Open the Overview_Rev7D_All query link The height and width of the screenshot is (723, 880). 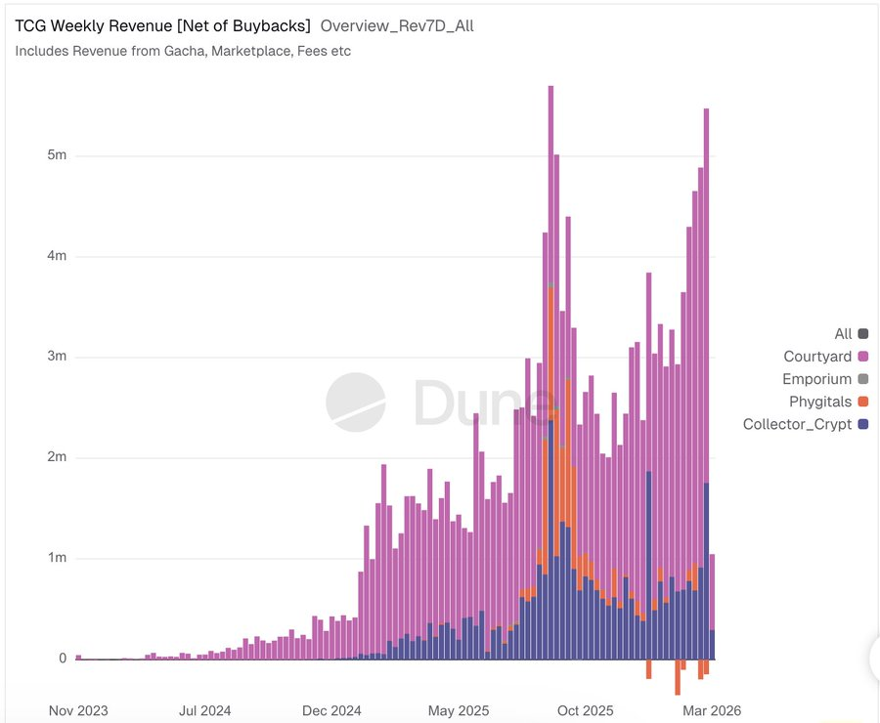[x=397, y=25]
